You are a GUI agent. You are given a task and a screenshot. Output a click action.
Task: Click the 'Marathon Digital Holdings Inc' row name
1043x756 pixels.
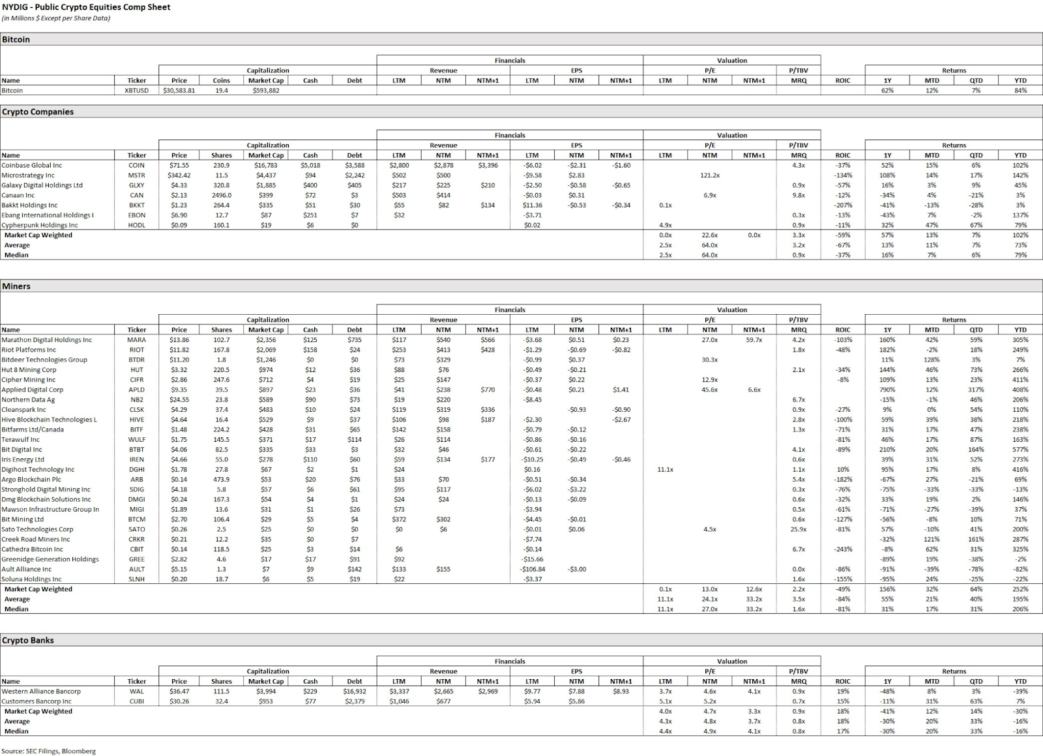(47, 340)
